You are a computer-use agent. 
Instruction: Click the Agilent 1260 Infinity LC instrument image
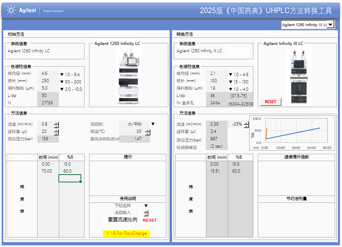(128, 75)
